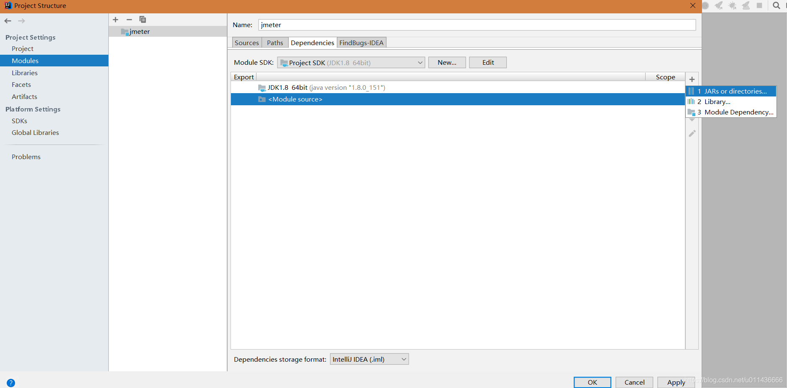Click New... SDK button
Viewport: 787px width, 388px height.
click(x=447, y=63)
